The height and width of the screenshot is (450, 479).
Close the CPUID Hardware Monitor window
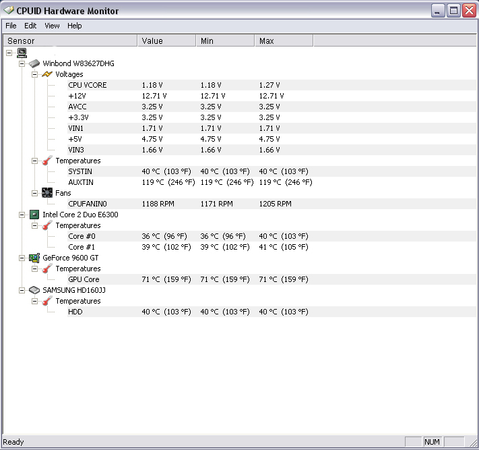point(469,11)
